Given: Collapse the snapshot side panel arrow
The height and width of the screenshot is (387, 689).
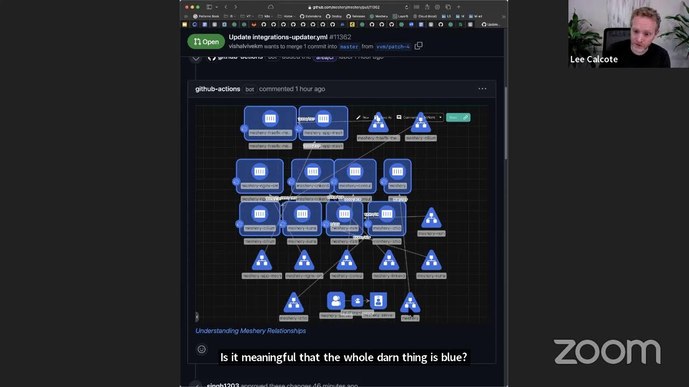Looking at the screenshot, I should click(197, 317).
